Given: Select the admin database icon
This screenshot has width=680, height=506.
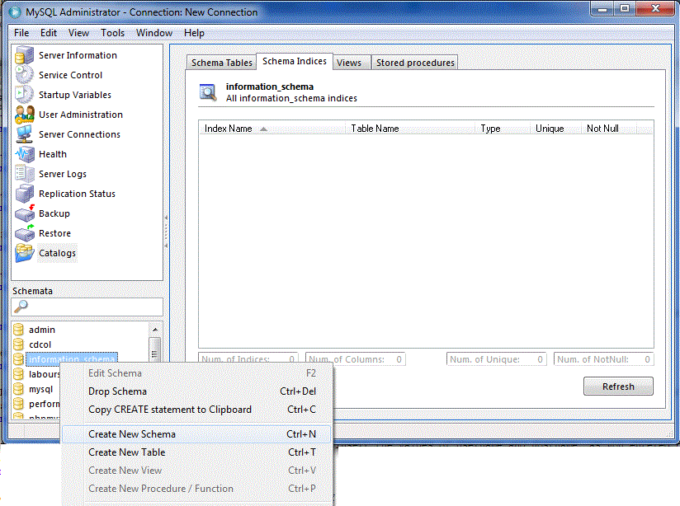Looking at the screenshot, I should point(18,330).
